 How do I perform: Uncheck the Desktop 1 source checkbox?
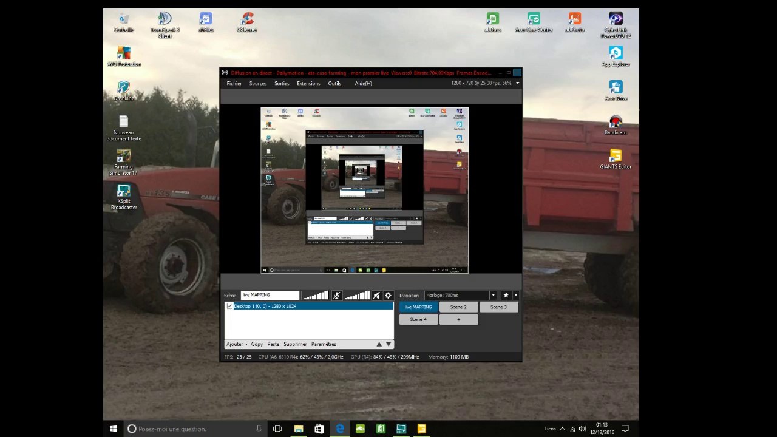coord(229,306)
